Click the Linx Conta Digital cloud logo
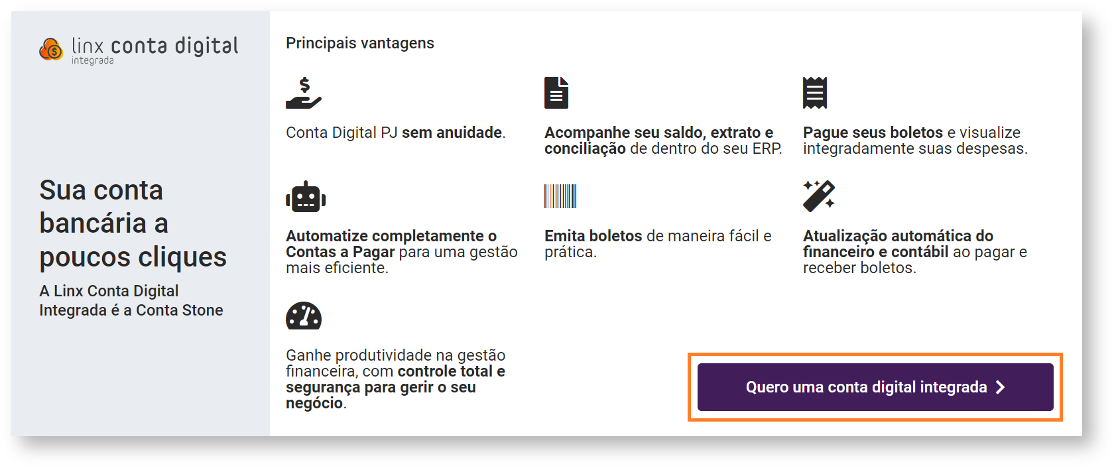 coord(51,49)
